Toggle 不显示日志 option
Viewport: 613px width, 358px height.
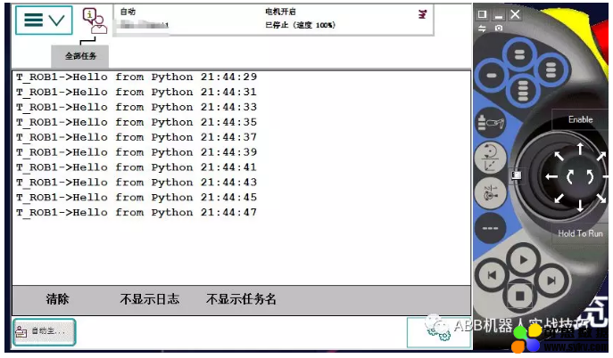click(x=149, y=299)
